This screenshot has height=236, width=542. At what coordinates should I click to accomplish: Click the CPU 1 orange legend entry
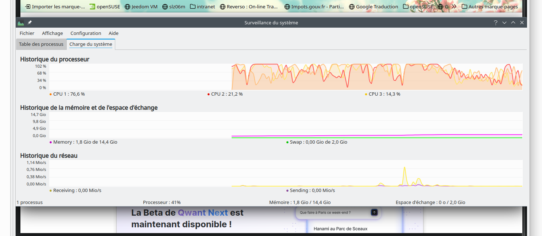tap(69, 94)
